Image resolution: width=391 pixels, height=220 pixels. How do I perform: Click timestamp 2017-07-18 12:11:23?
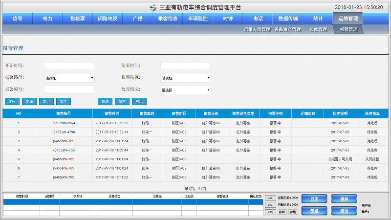coord(112,177)
